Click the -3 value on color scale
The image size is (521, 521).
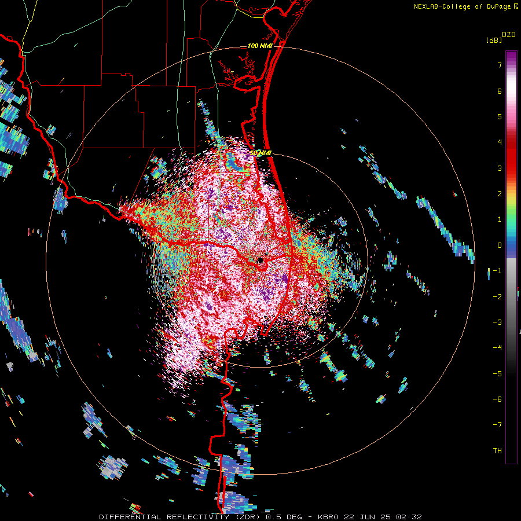pos(497,322)
